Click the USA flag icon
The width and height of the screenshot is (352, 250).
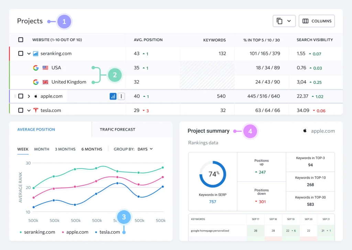45,68
